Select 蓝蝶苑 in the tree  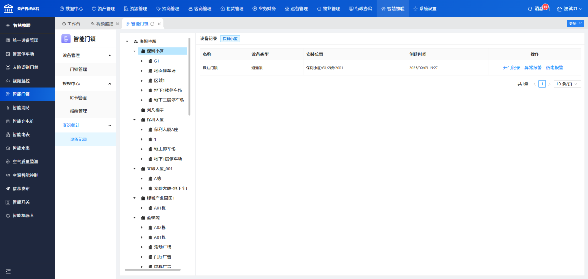[x=153, y=217]
